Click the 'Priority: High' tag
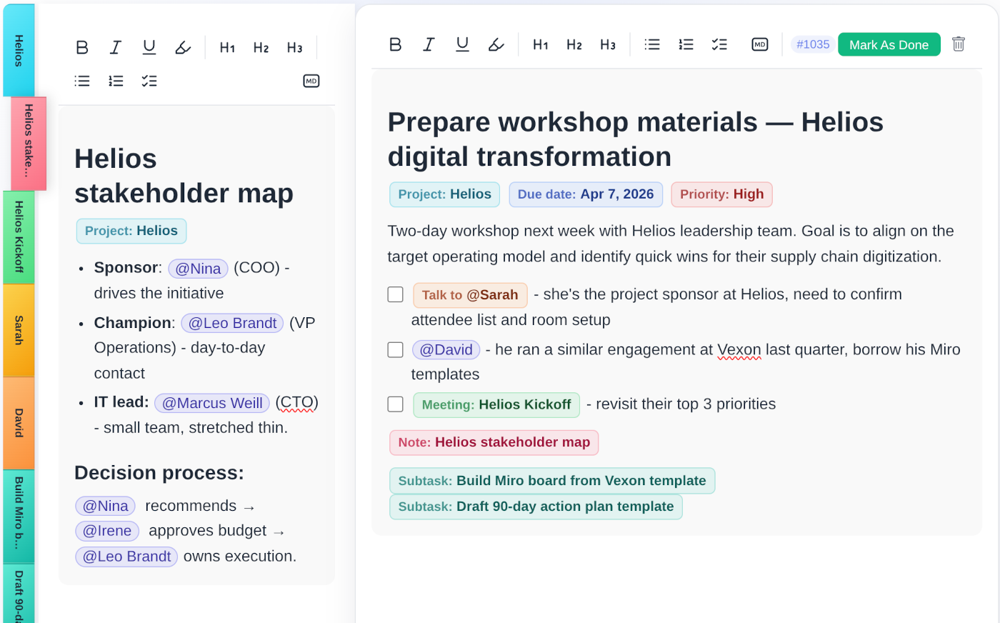Image resolution: width=1000 pixels, height=623 pixels. point(721,194)
